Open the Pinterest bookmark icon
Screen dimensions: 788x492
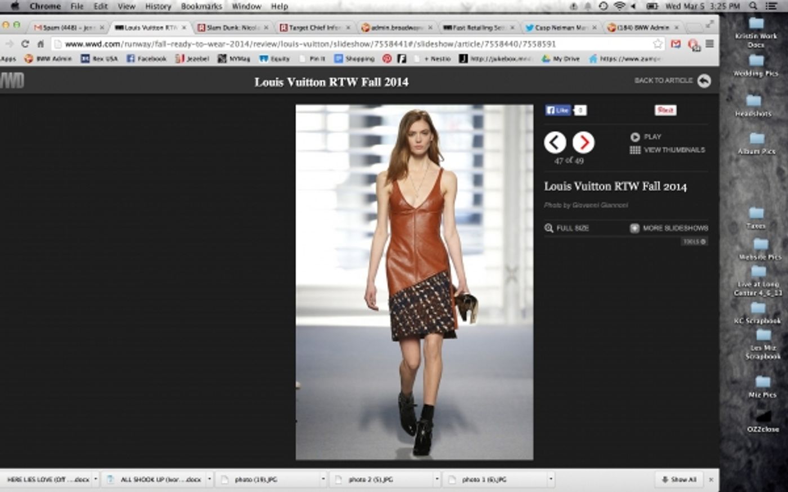coord(387,58)
